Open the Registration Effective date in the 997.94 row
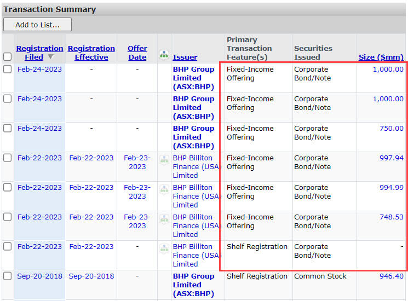The width and height of the screenshot is (408, 301). coord(91,158)
